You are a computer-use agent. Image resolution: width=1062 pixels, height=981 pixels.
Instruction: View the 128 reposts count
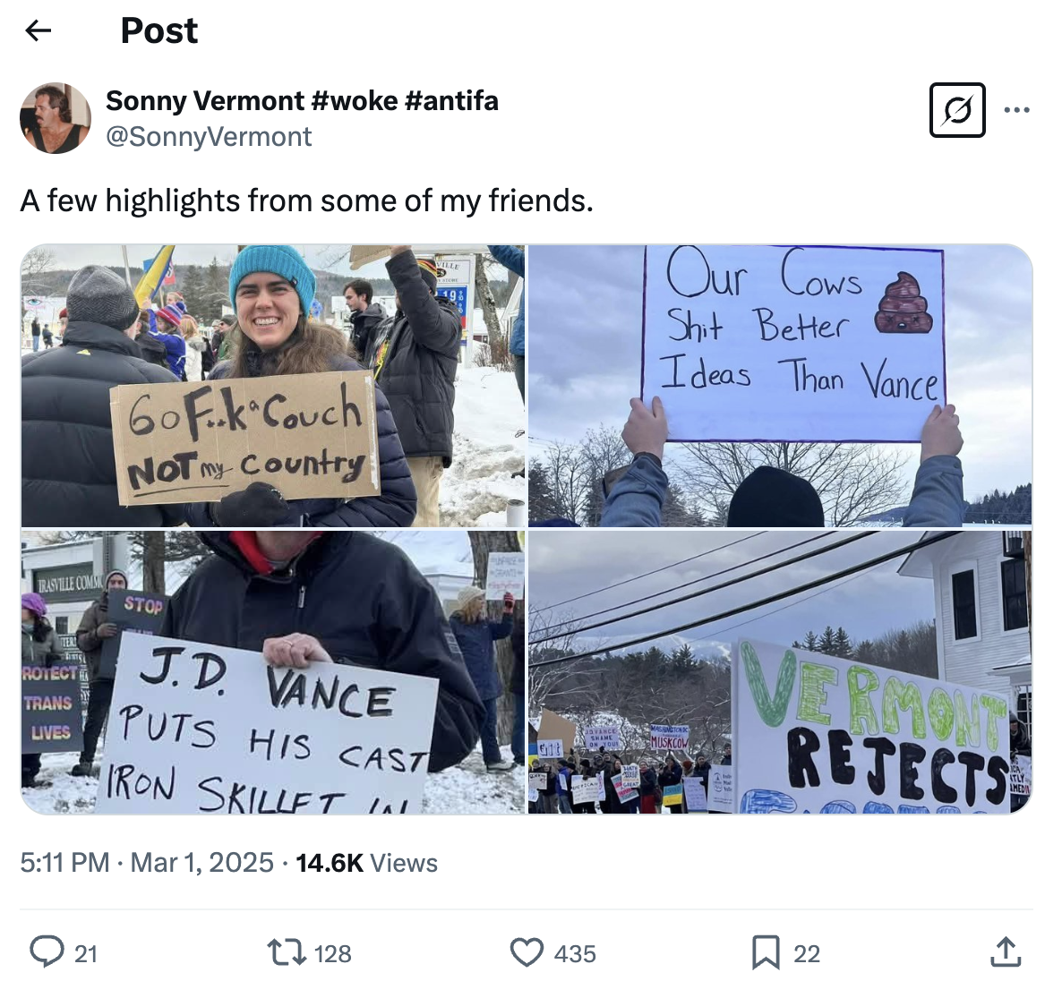[x=331, y=954]
